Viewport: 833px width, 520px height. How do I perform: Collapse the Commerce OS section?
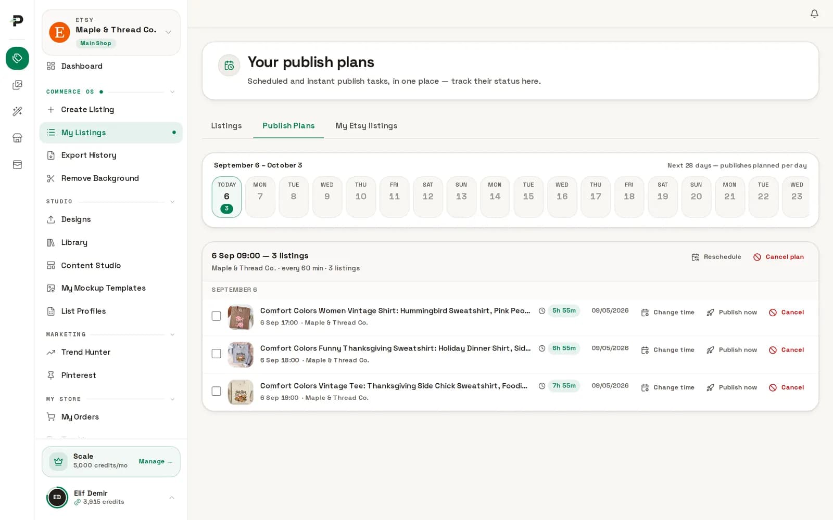pos(172,92)
